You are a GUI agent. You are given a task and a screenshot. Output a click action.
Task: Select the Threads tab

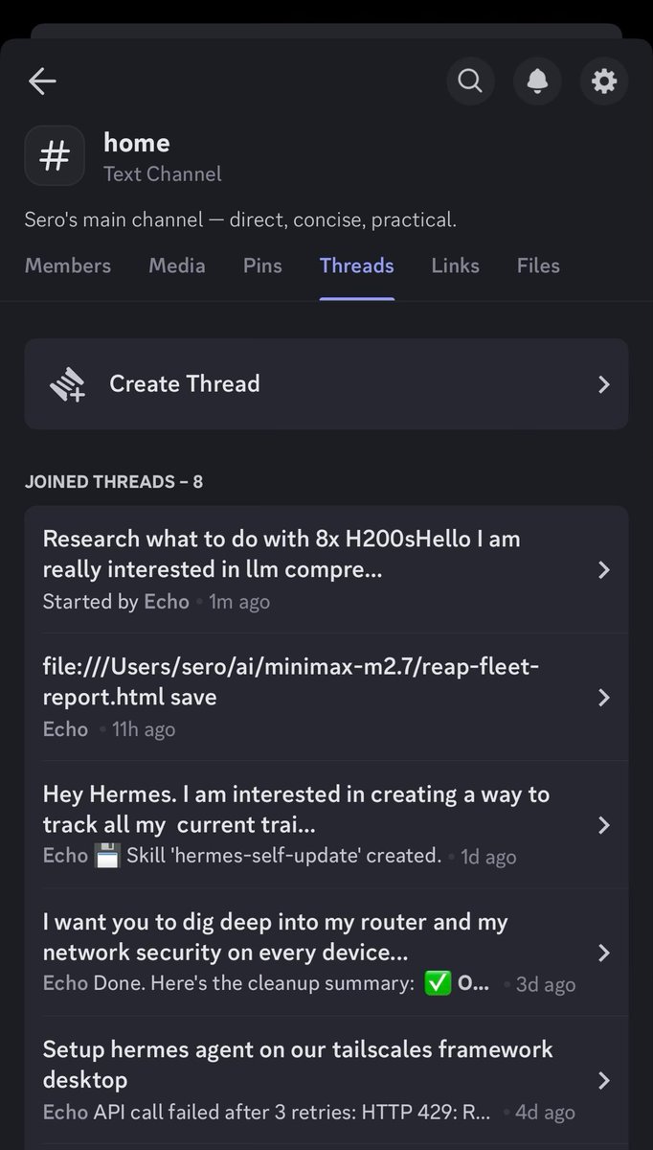click(356, 265)
